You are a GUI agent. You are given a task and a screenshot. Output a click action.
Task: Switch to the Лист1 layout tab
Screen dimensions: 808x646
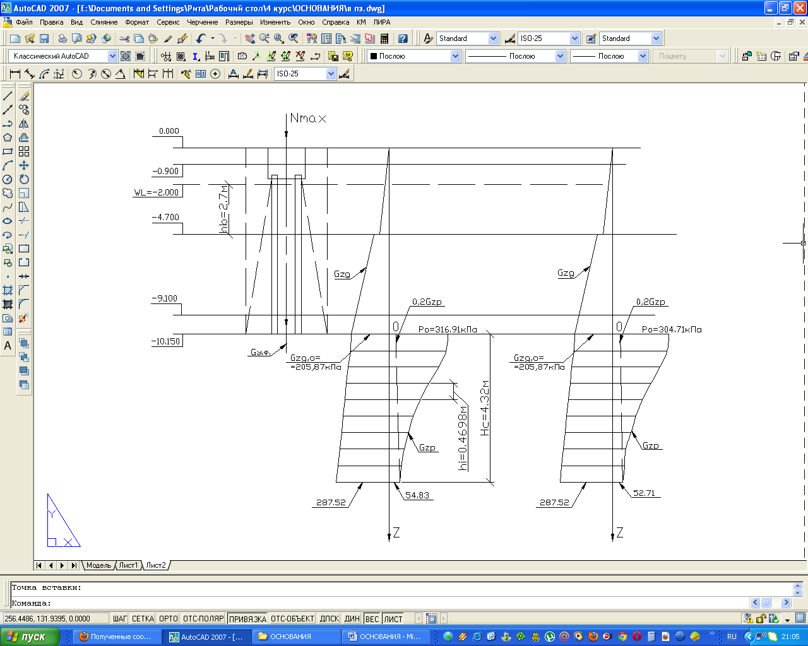[x=128, y=565]
